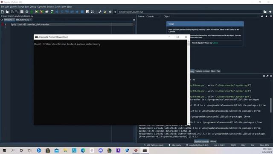Image resolution: width=273 pixels, height=154 pixels.
Task: Open the Help pane options menu
Action: [271, 16]
